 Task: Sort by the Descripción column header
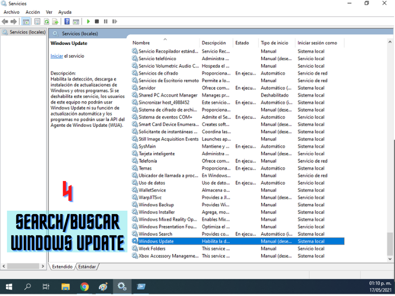217,43
